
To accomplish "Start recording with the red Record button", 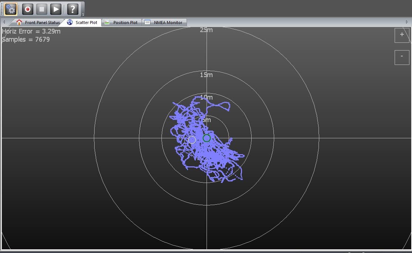I will click(x=27, y=9).
